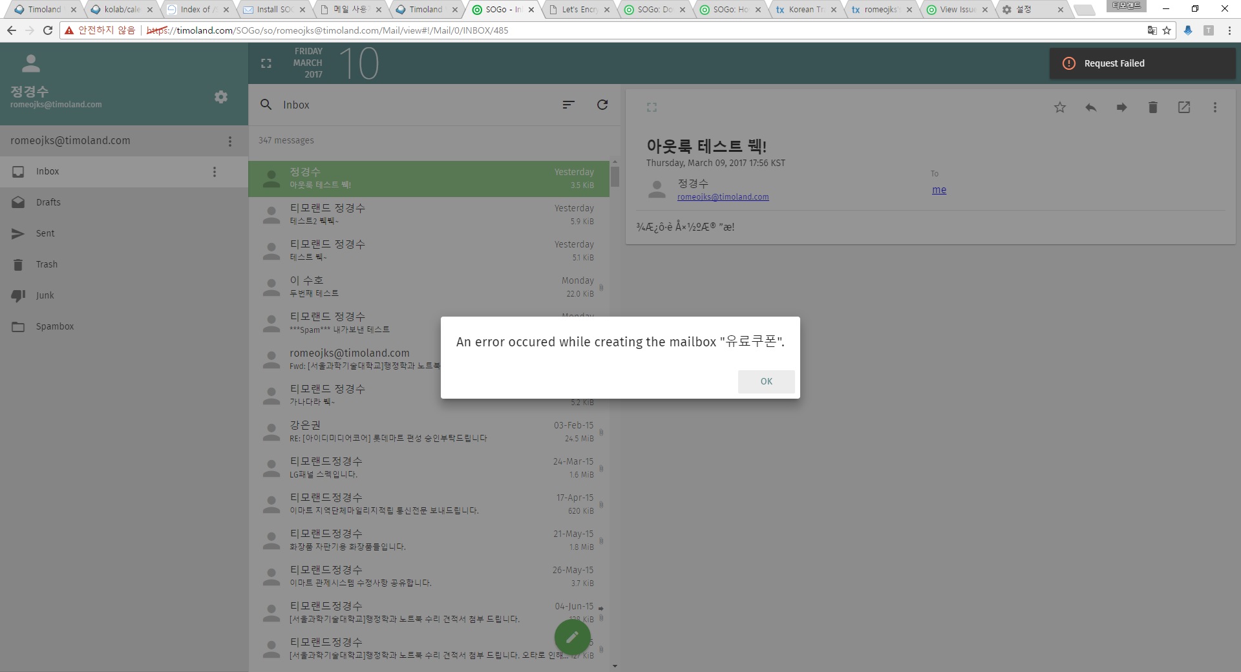Viewport: 1241px width, 672px height.
Task: Open account options for romeojks@timoland.com
Action: pos(229,141)
